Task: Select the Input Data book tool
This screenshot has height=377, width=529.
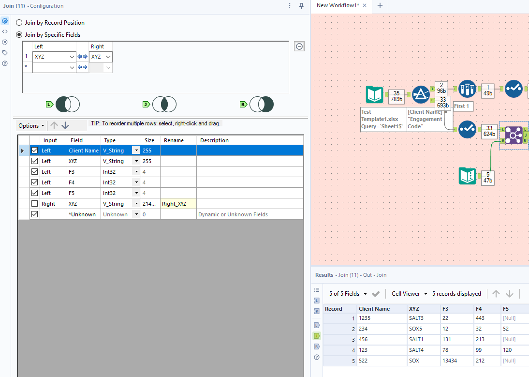Action: click(374, 95)
